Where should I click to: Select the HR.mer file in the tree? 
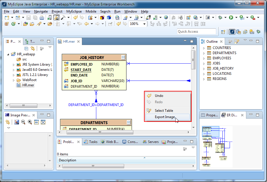pyautogui.click(x=28, y=85)
